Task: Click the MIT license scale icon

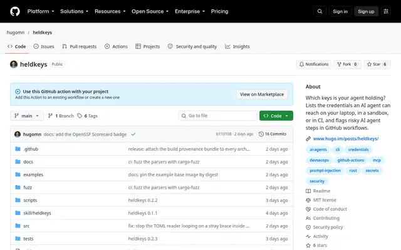Action: [308, 200]
